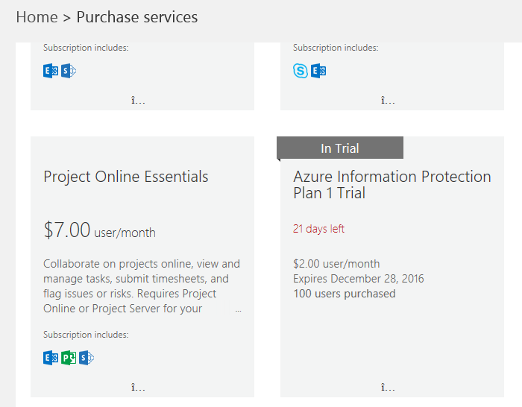This screenshot has width=522, height=407.
Task: Click the In Trial banner
Action: point(340,148)
